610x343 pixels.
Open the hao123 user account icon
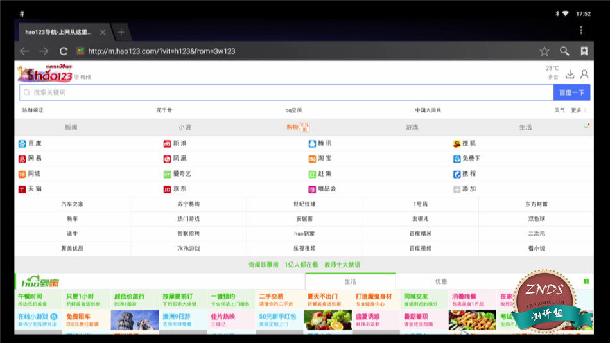point(584,74)
